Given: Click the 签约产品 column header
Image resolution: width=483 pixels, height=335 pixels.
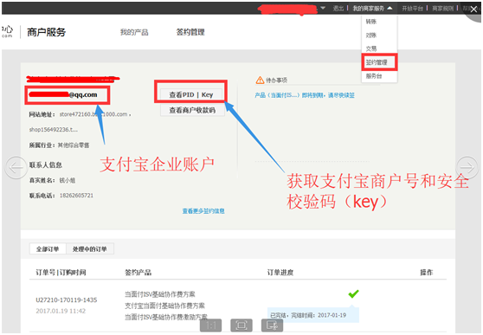Looking at the screenshot, I should pyautogui.click(x=138, y=273).
